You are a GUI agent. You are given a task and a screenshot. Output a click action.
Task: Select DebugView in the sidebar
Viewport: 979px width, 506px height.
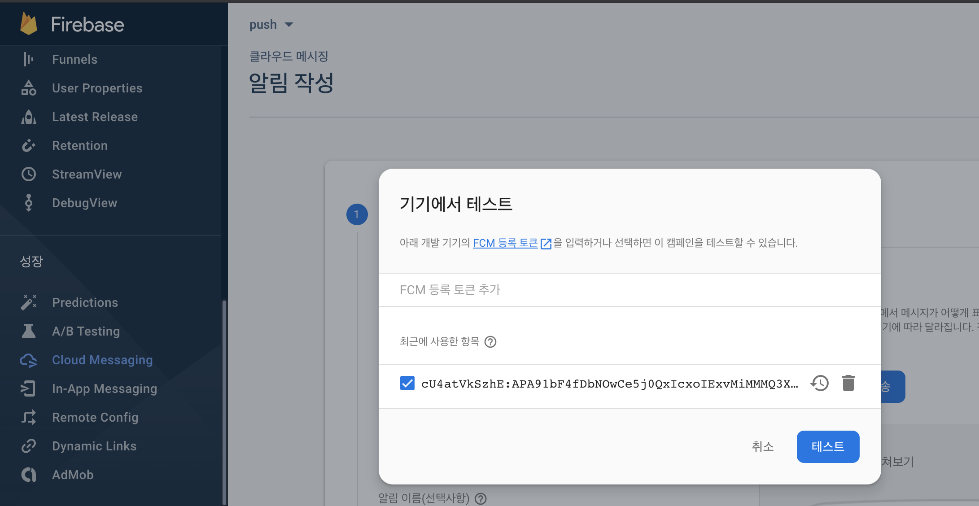pyautogui.click(x=84, y=203)
